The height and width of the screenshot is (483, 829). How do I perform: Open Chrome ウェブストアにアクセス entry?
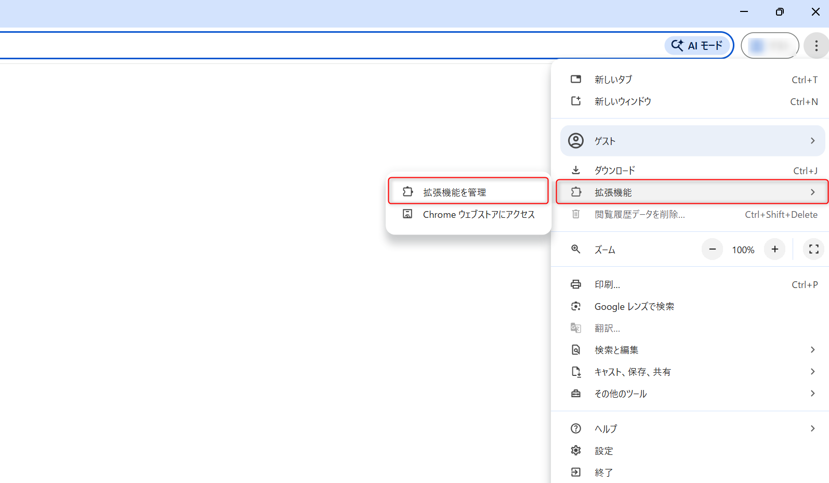click(478, 214)
